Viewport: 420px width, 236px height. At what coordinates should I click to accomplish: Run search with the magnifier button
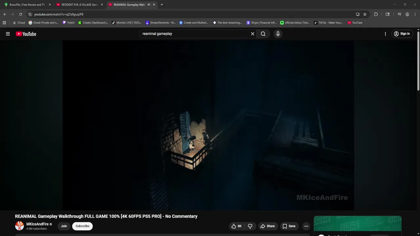pyautogui.click(x=263, y=34)
